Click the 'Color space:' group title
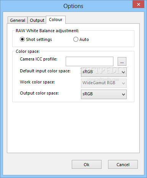This screenshot has height=178, width=147. coord(27,51)
